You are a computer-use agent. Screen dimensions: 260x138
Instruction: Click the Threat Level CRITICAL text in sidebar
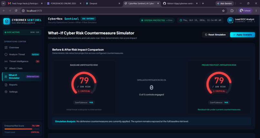[35, 132]
